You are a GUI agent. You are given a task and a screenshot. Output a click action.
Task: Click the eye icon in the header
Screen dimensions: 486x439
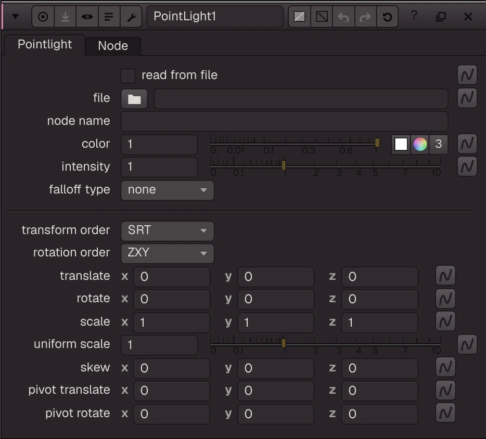(87, 17)
